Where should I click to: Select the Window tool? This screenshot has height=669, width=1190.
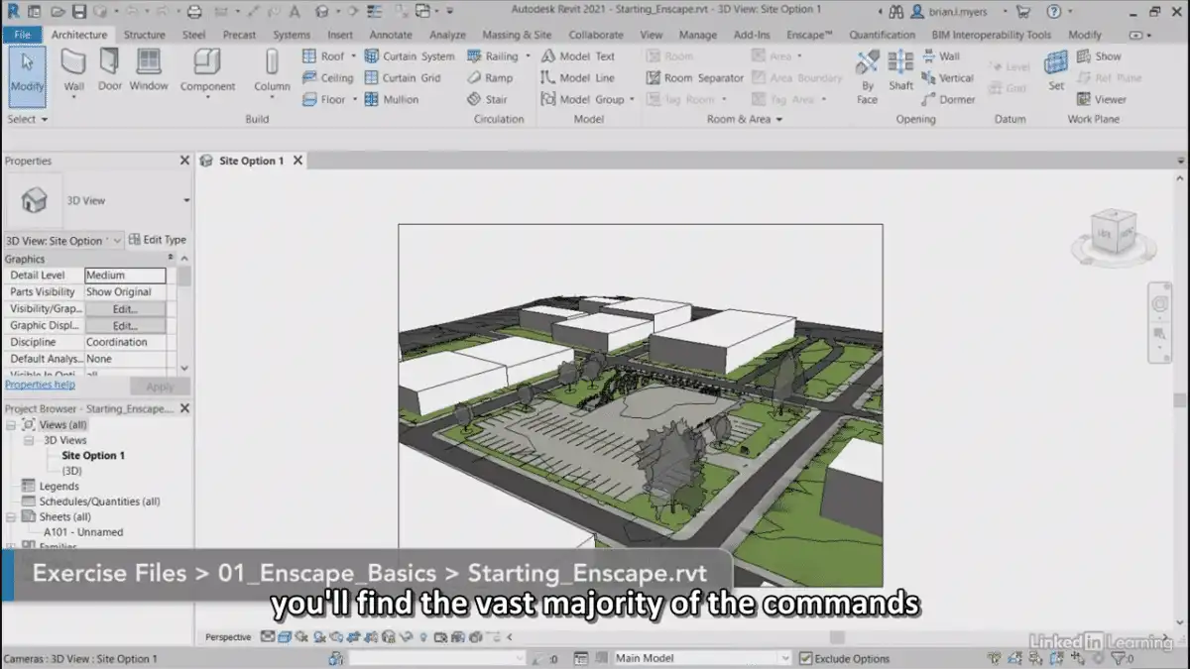[149, 70]
